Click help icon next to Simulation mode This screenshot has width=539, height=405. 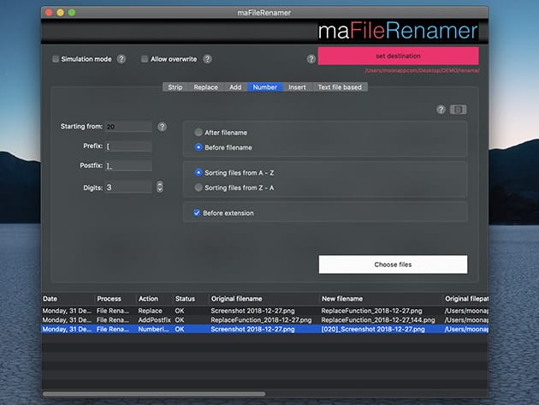tap(121, 59)
